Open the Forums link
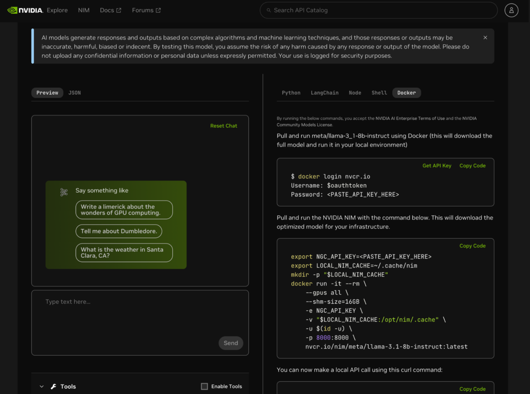 (147, 10)
